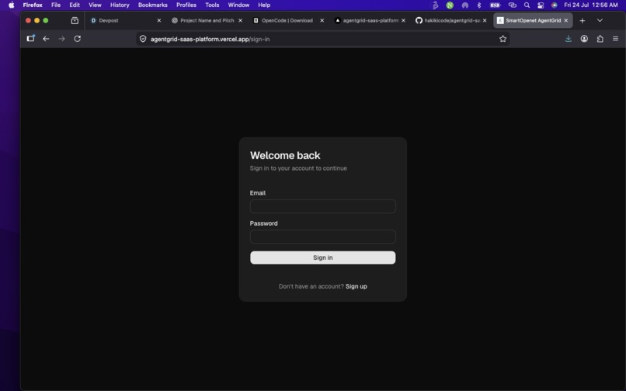Close the agentgrid-saas-platform Vercel tab

point(403,20)
